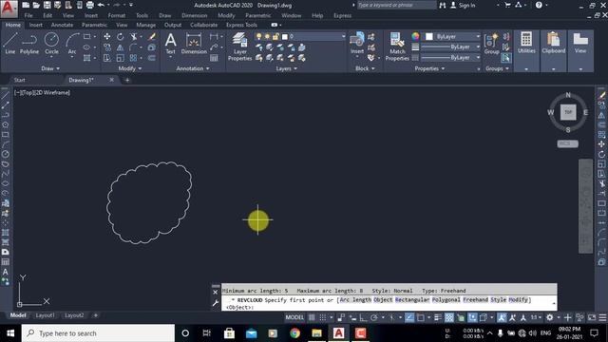Toggle ortho mode in status bar

tap(363, 317)
